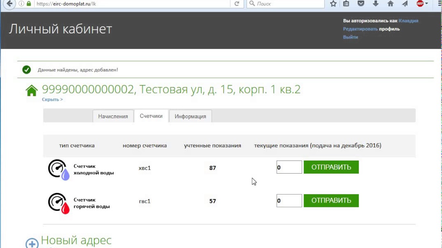Focus hot water reading input field

pyautogui.click(x=289, y=200)
